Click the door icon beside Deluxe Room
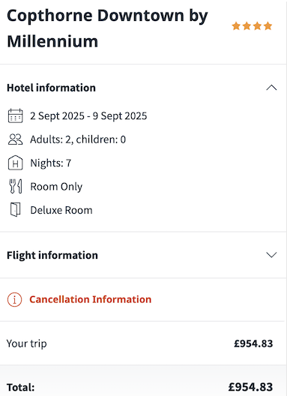The width and height of the screenshot is (287, 396). [16, 209]
